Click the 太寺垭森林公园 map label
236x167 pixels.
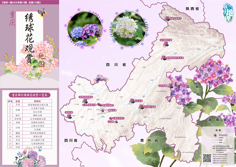tap(89, 105)
